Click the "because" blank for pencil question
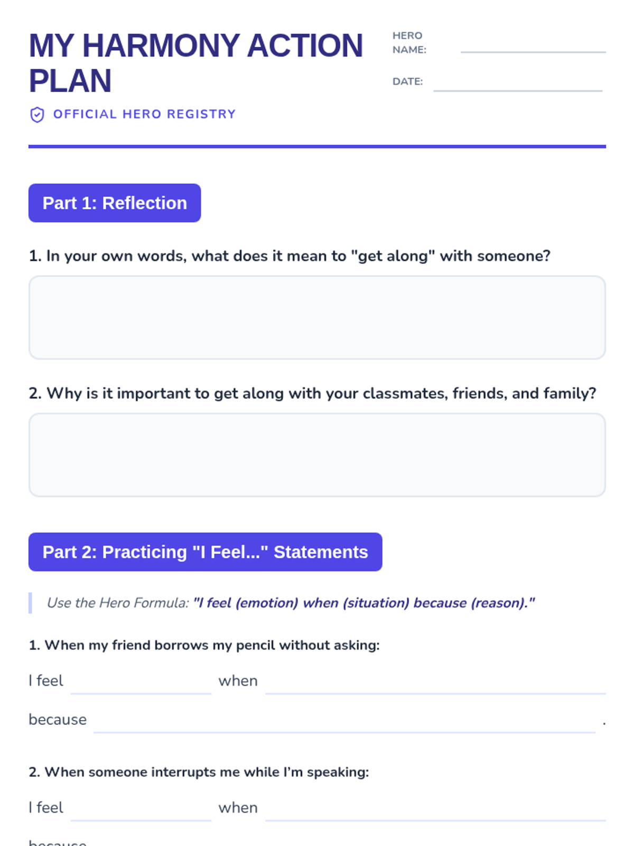Viewport: 634px width, 846px height. pyautogui.click(x=344, y=721)
